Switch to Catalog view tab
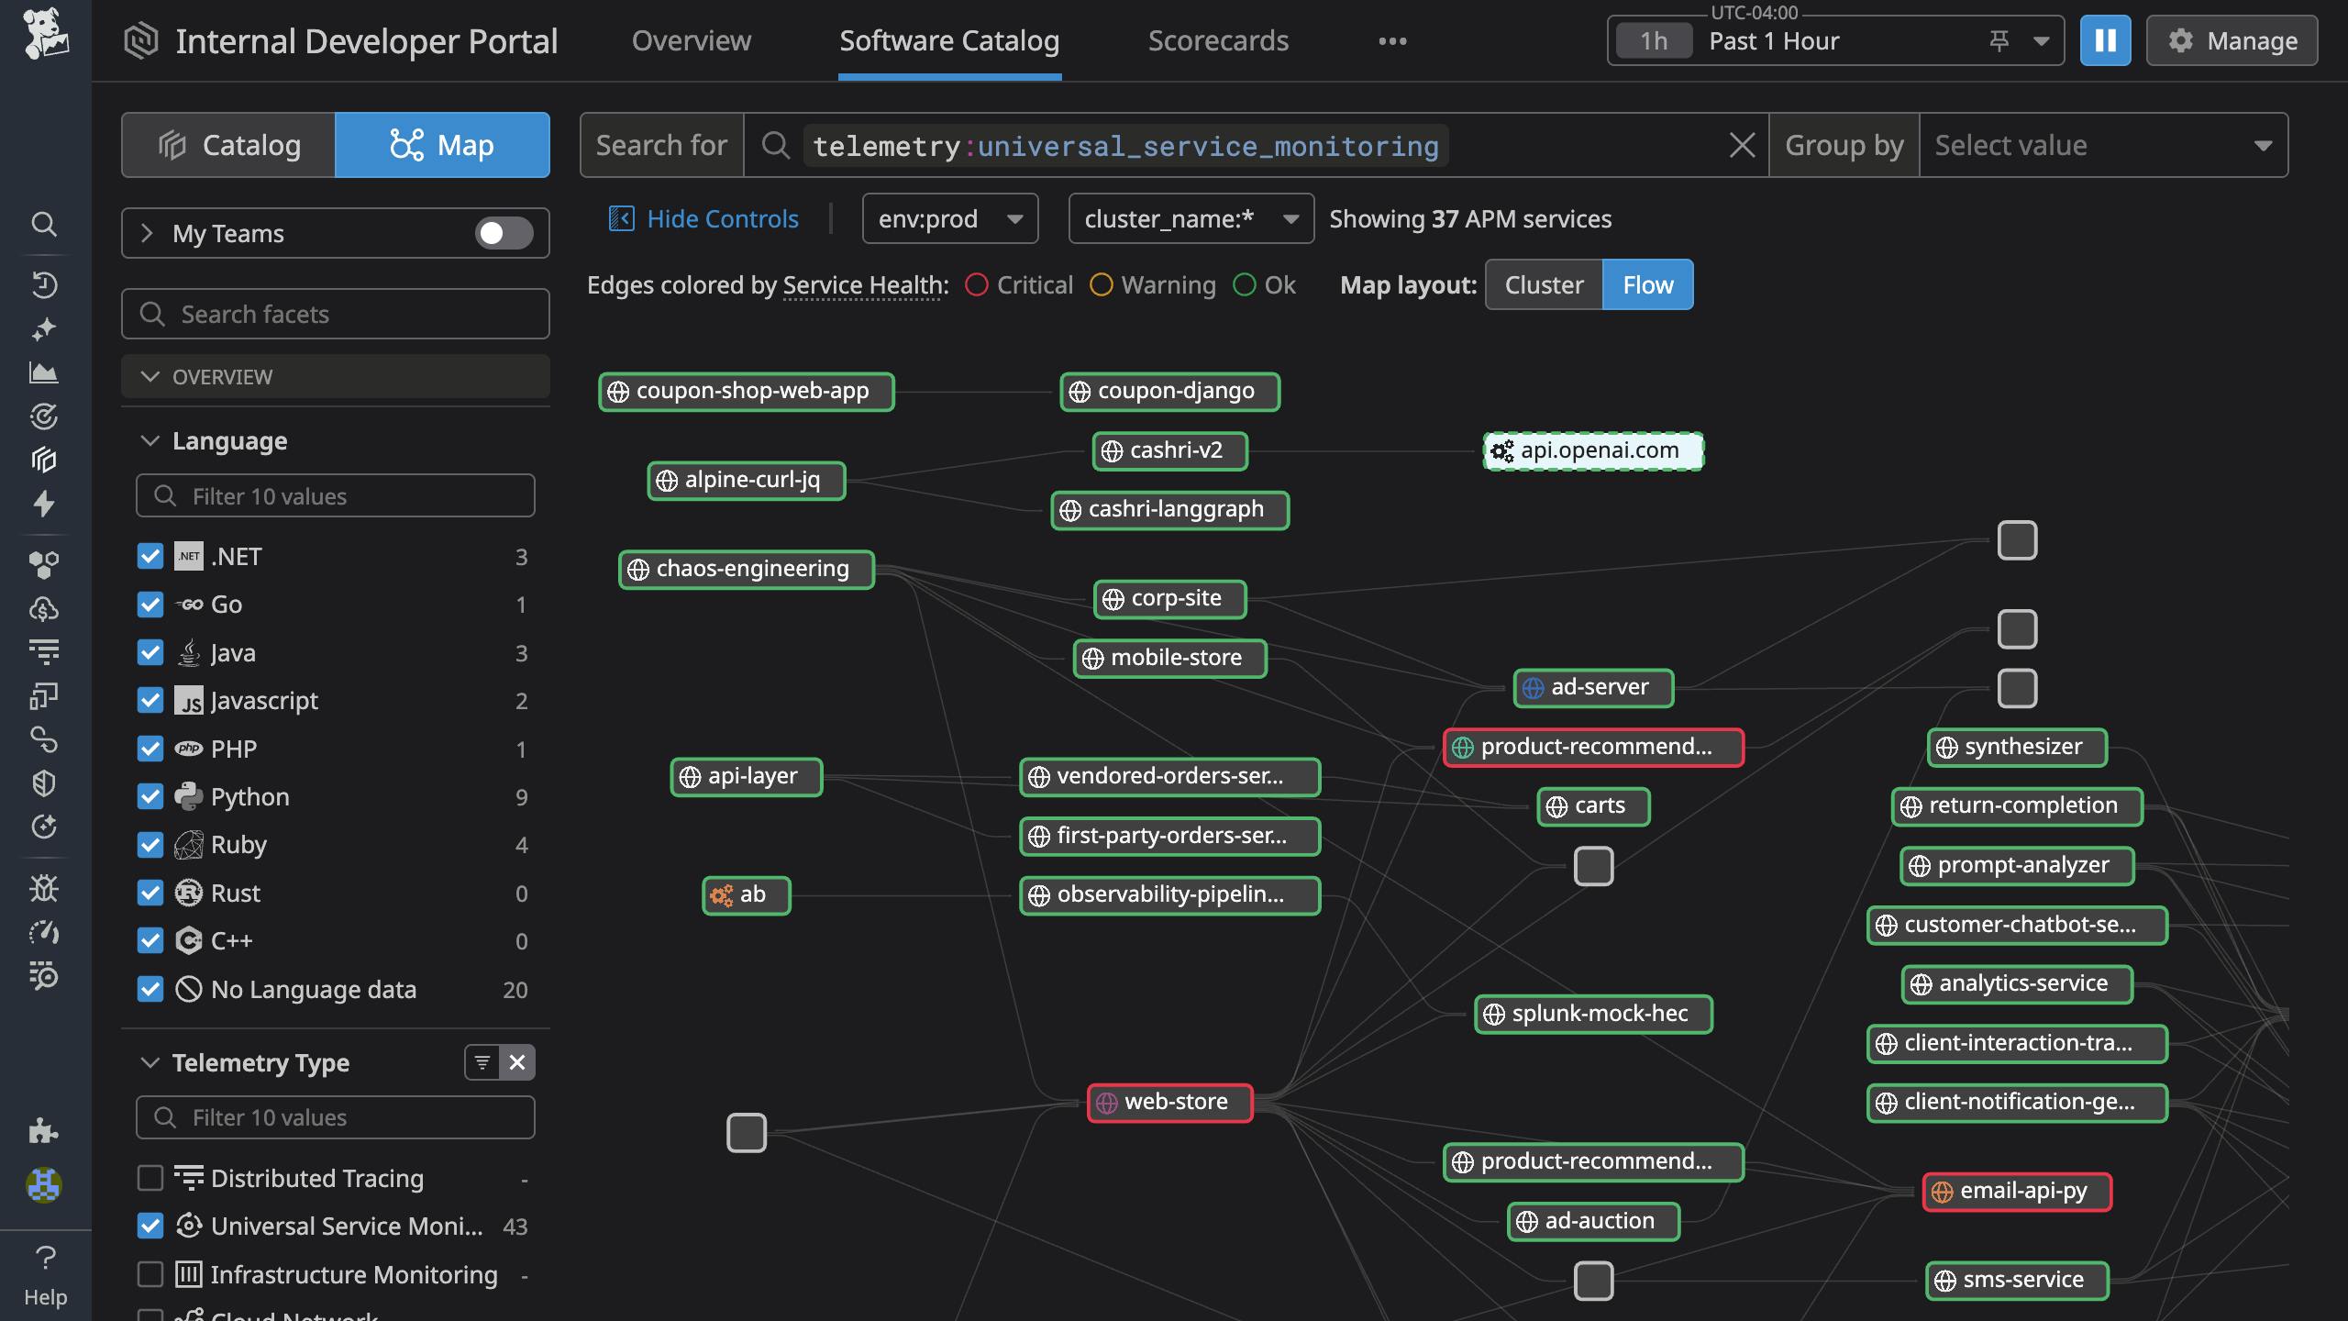 coord(229,145)
